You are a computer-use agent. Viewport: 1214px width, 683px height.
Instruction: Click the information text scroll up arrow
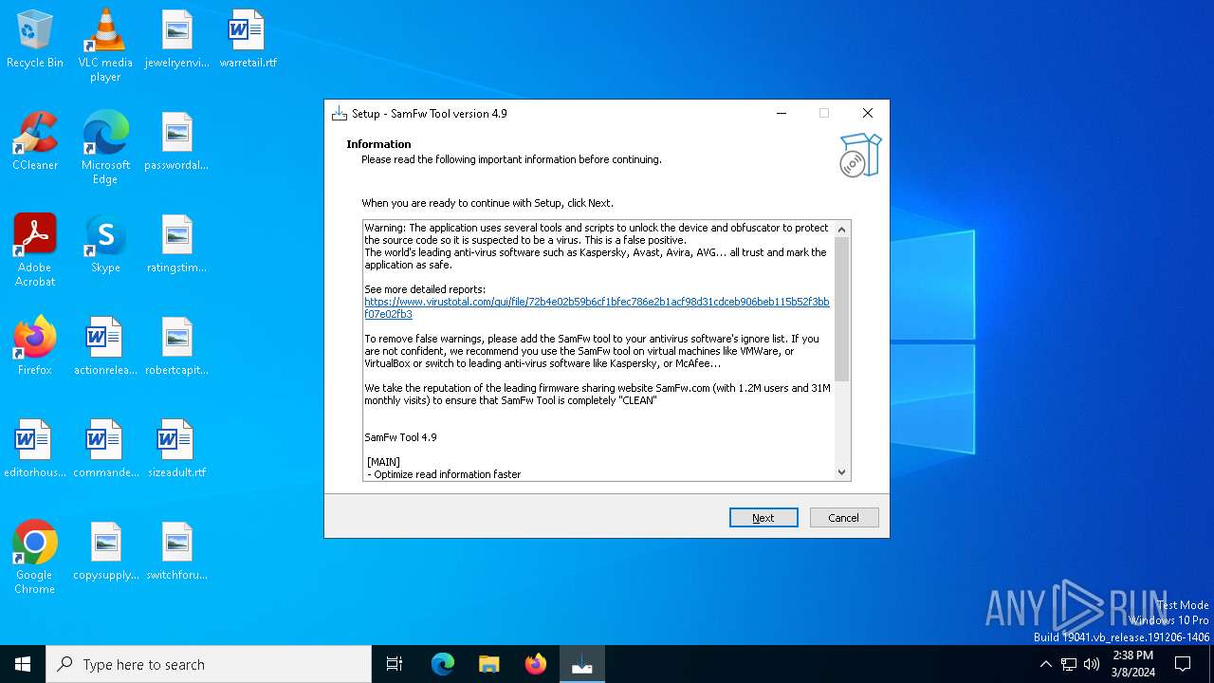click(841, 230)
